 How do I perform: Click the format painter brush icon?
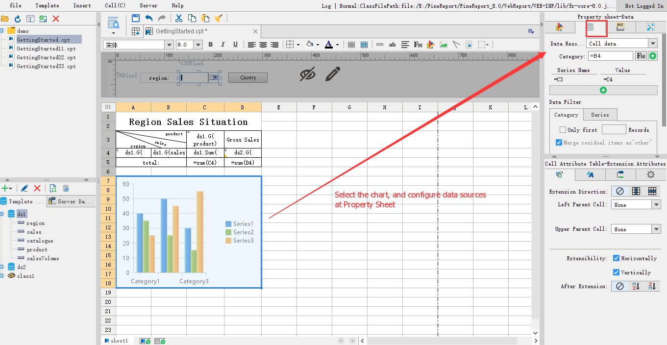(219, 18)
